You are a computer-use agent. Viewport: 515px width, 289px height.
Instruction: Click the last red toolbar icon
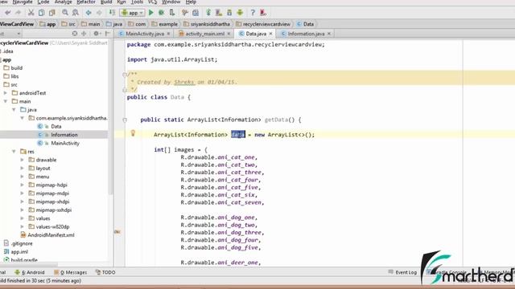click(263, 13)
